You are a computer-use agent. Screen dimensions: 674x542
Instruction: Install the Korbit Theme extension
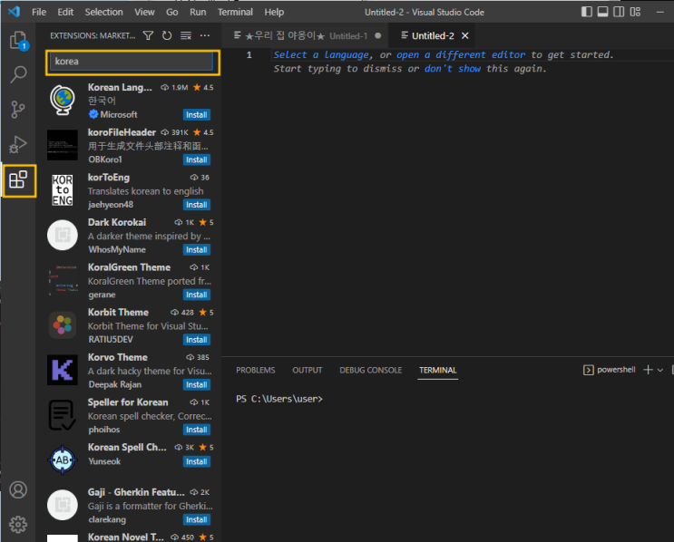coord(197,340)
